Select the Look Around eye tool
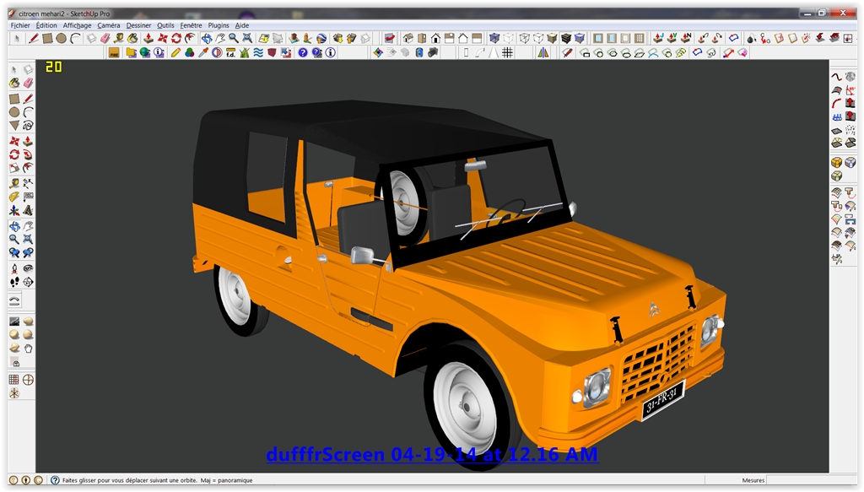 pos(28,268)
